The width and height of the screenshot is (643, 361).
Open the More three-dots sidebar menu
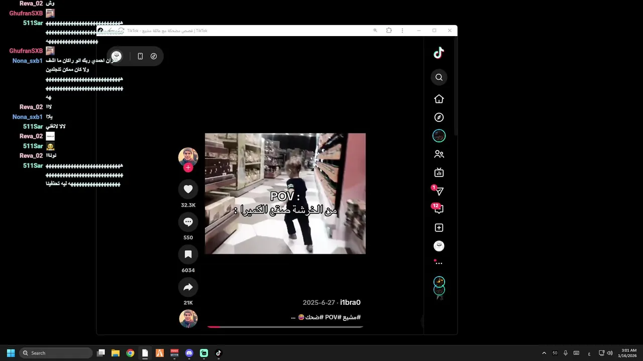439,263
